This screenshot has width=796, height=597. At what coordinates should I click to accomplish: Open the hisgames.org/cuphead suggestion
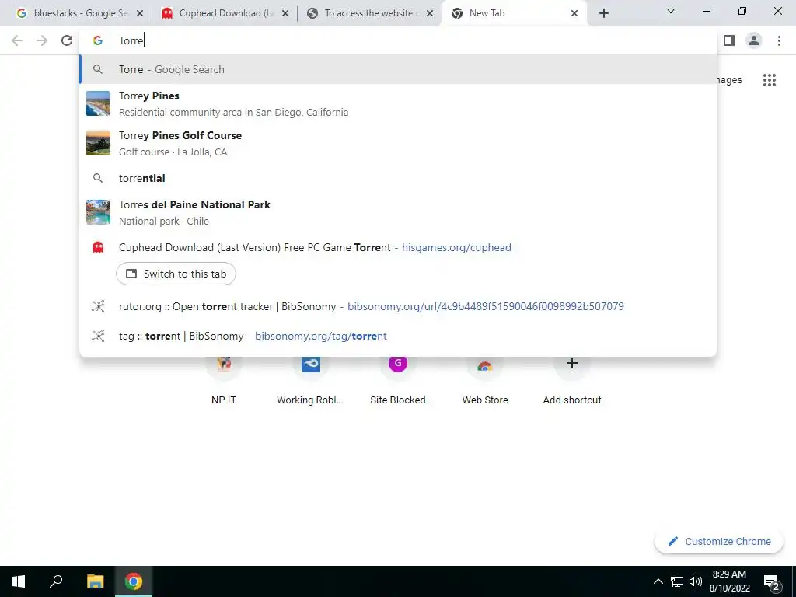pos(398,248)
